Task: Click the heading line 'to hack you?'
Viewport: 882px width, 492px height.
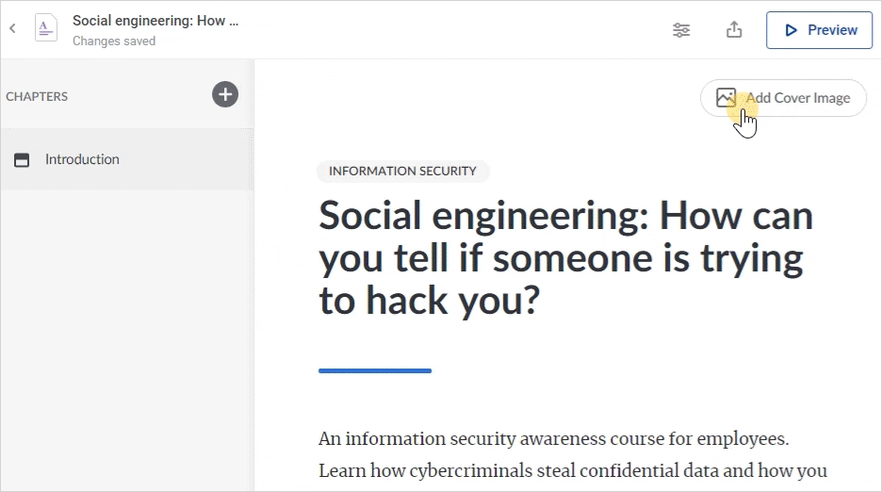Action: coord(429,300)
